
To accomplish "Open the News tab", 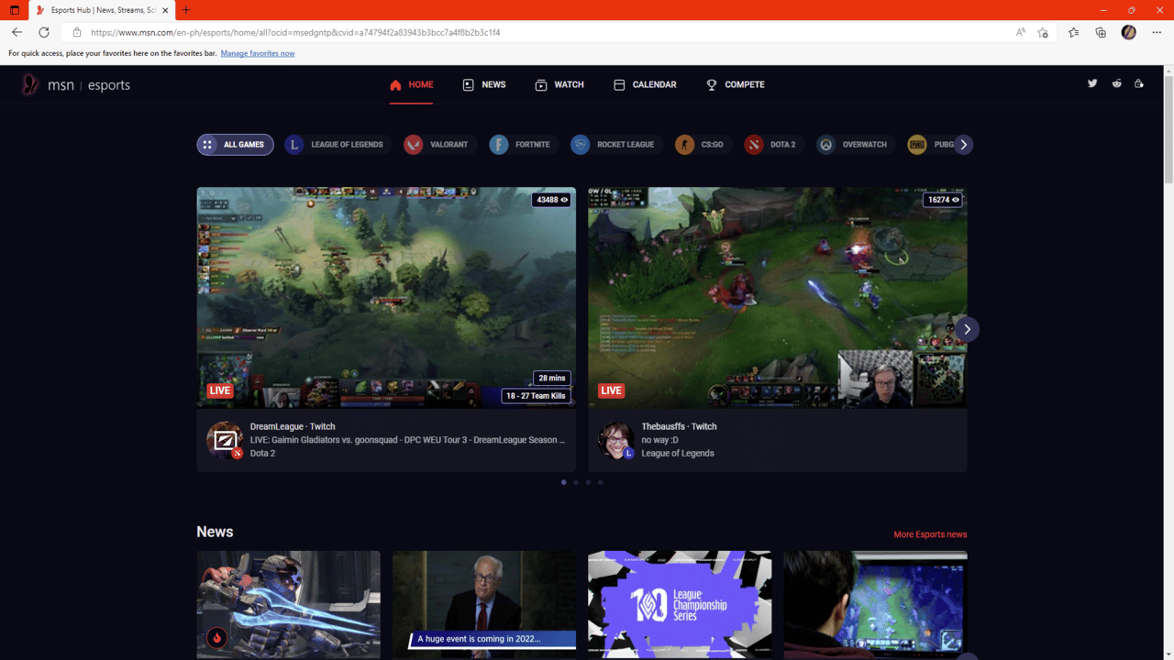I will tap(484, 84).
